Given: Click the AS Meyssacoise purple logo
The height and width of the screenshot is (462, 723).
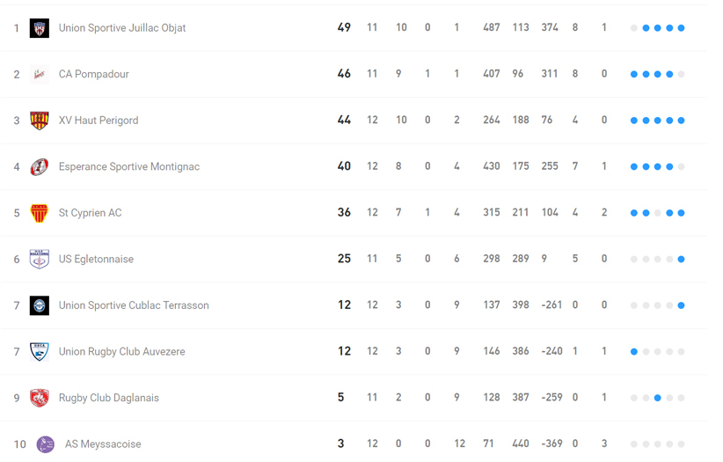Looking at the screenshot, I should click(x=45, y=444).
